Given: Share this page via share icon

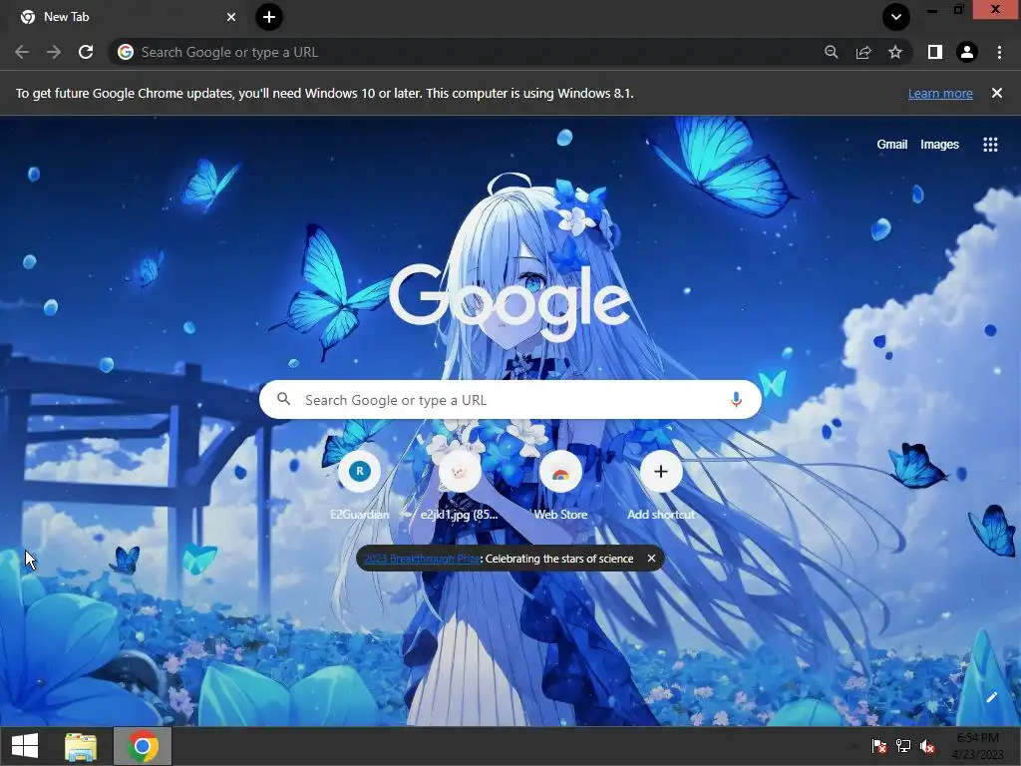Looking at the screenshot, I should [x=863, y=52].
